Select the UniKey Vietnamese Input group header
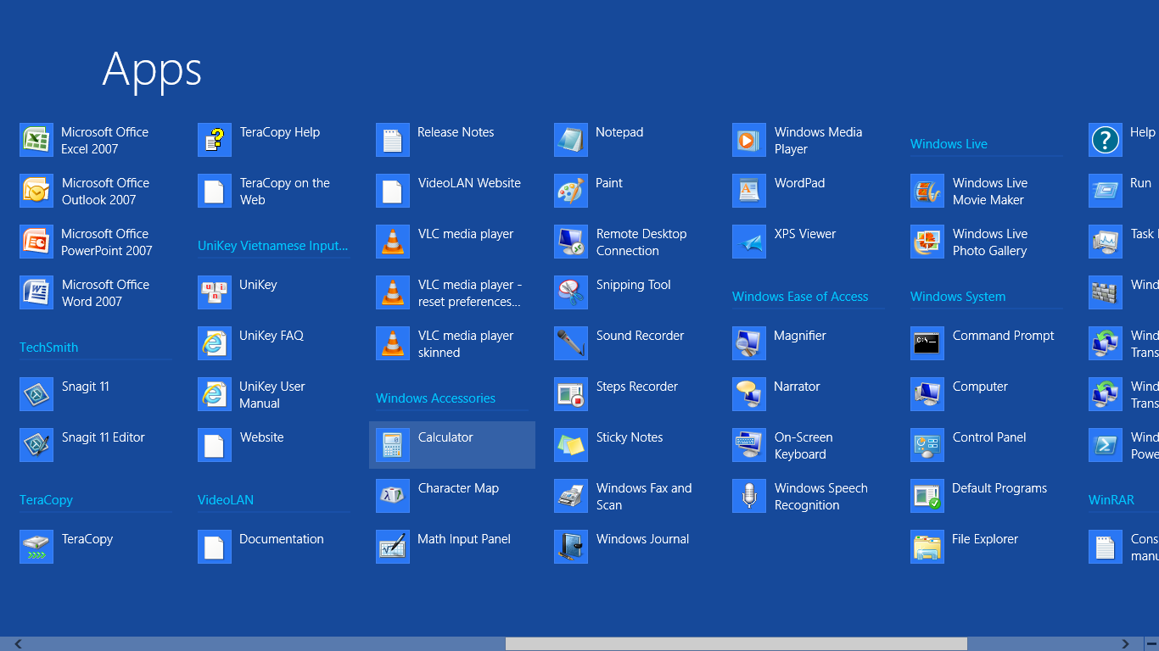Image resolution: width=1159 pixels, height=651 pixels. (x=272, y=246)
